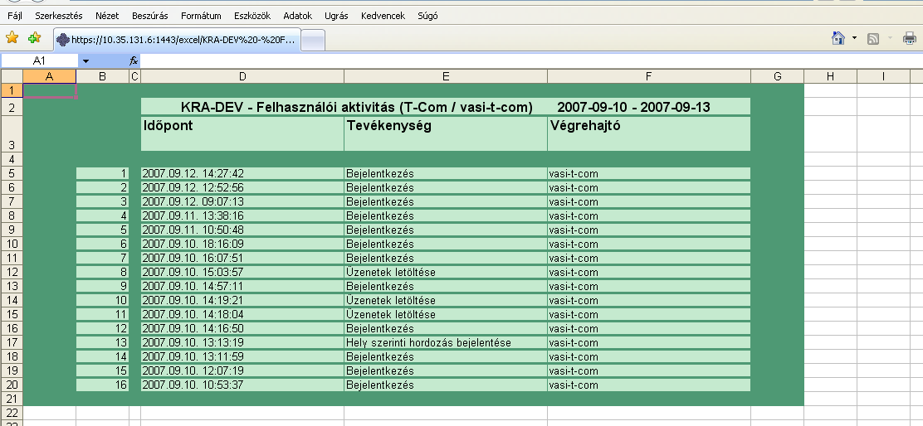Select column E header
The width and height of the screenshot is (923, 426).
(x=446, y=75)
